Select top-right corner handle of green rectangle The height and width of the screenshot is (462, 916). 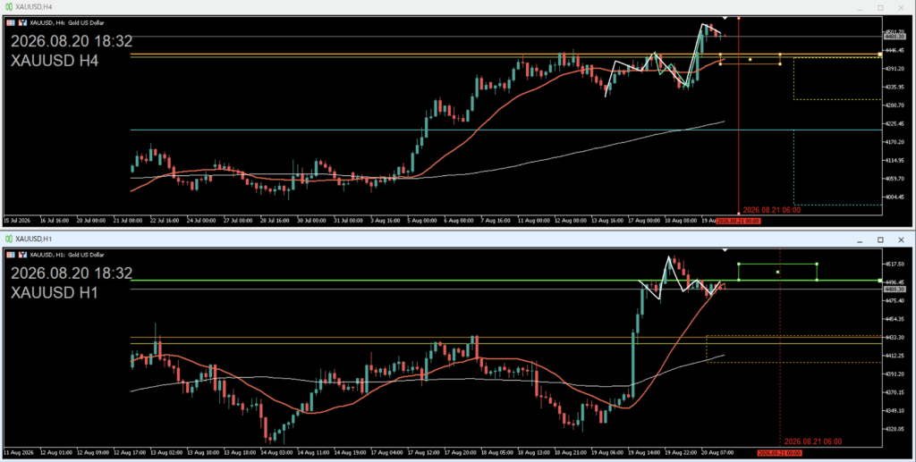coord(817,264)
